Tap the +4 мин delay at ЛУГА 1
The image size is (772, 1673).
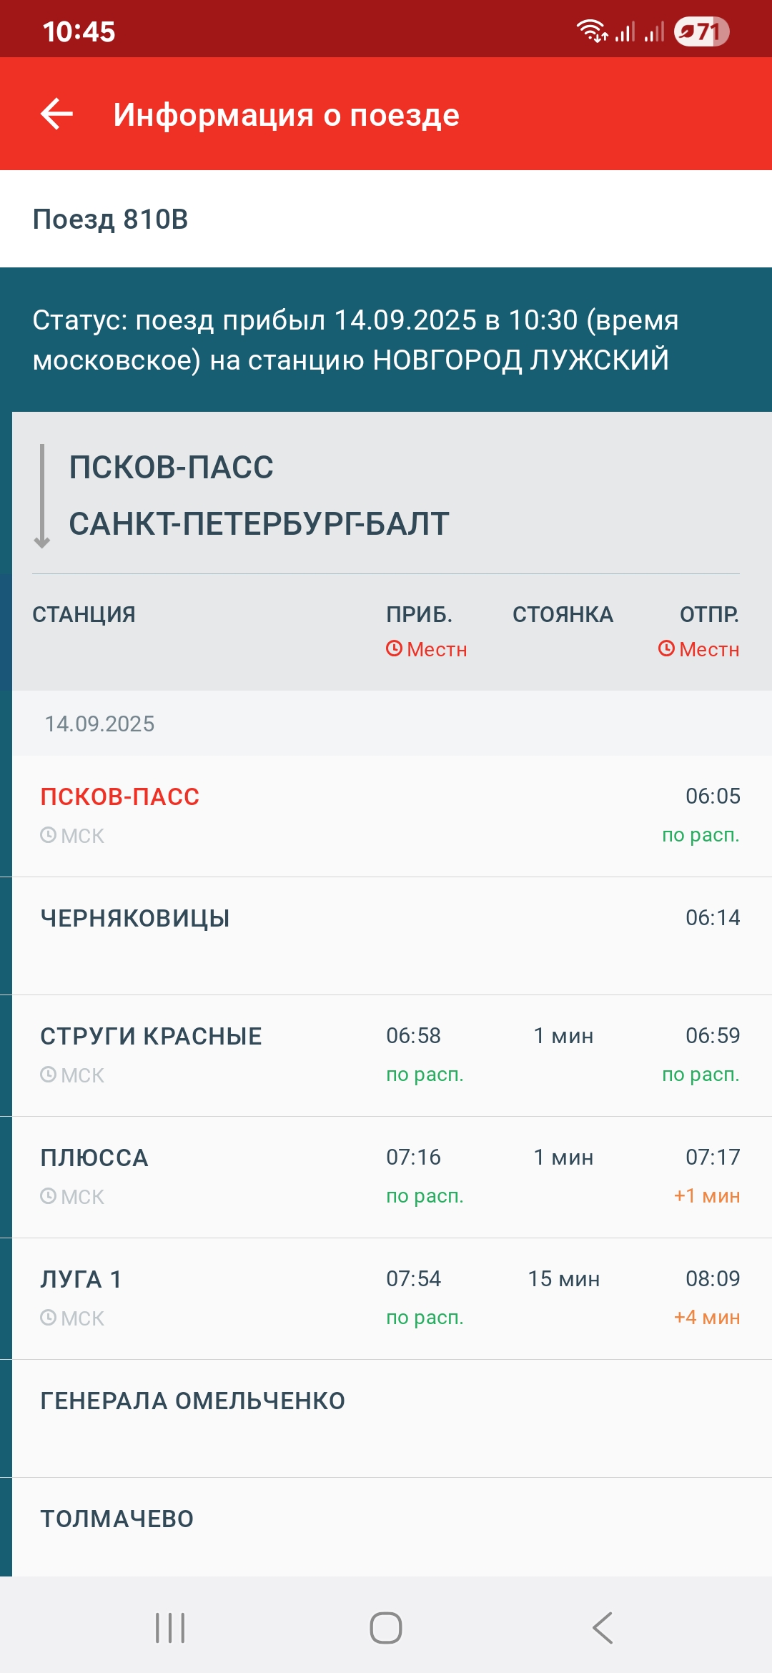tap(706, 1317)
